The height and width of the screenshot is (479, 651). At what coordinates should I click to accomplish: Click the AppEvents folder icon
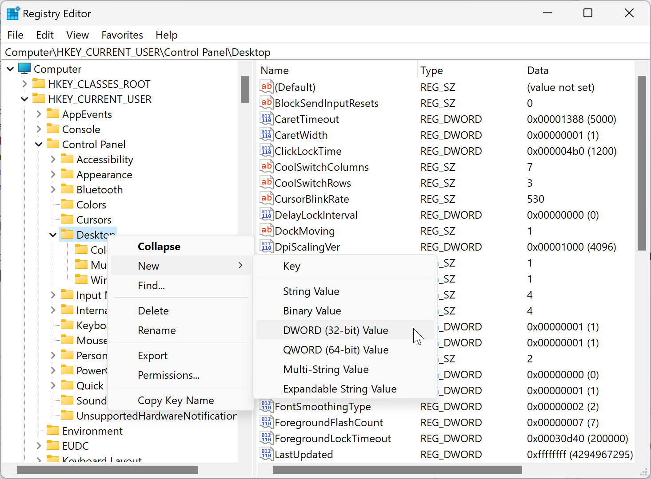point(53,114)
